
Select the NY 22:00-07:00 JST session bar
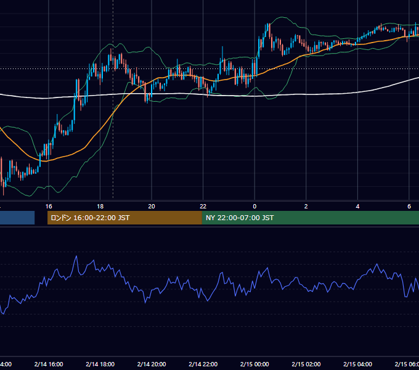pos(310,218)
